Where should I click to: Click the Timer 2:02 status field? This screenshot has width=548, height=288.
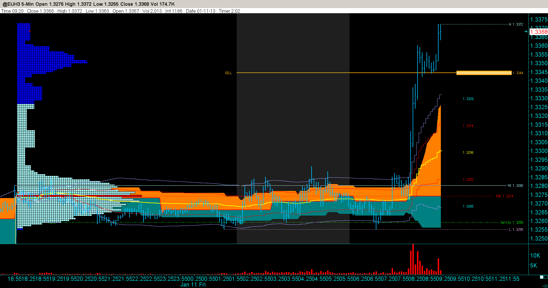230,11
